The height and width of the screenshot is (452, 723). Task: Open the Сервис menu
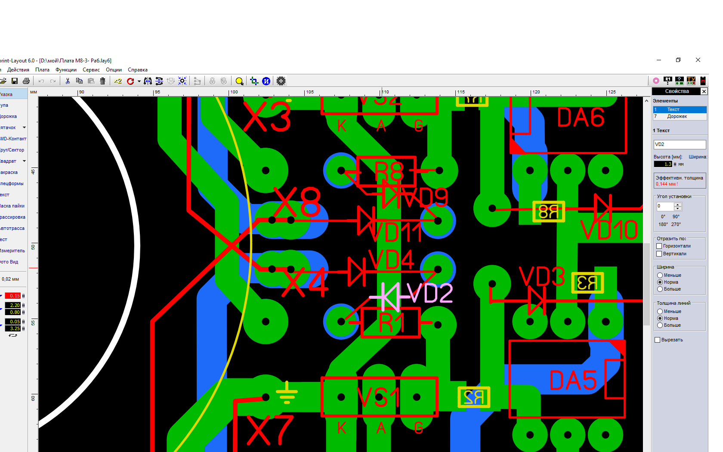pyautogui.click(x=91, y=70)
